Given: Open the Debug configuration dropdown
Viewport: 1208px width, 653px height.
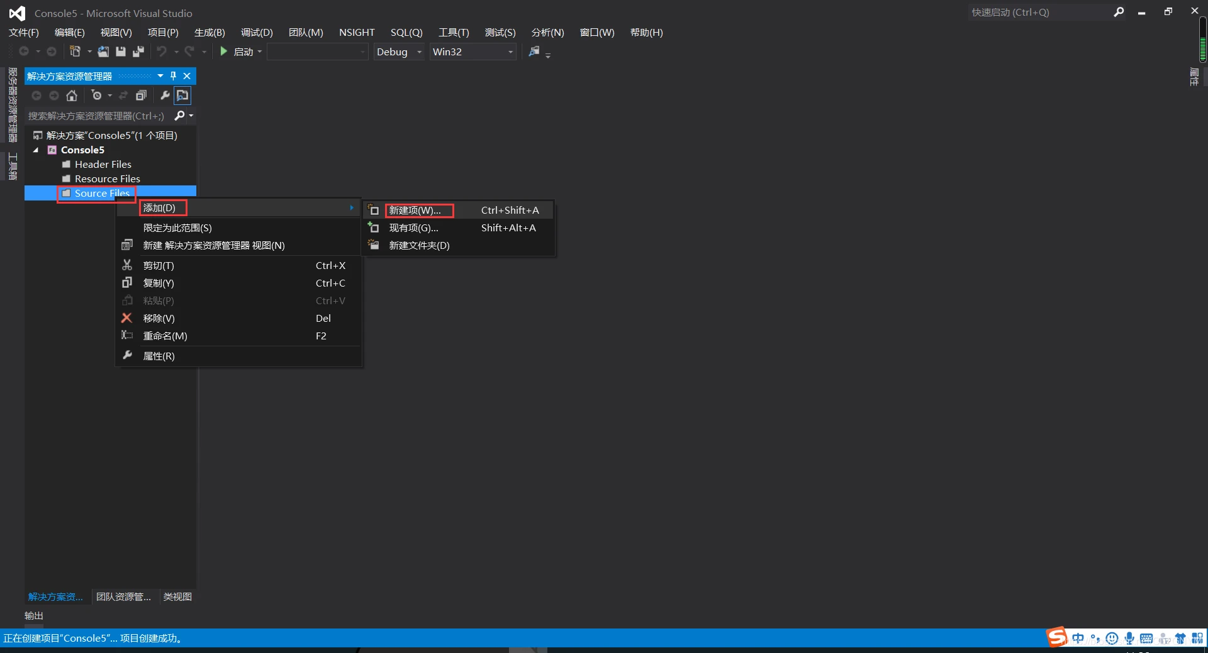Looking at the screenshot, I should pyautogui.click(x=399, y=52).
